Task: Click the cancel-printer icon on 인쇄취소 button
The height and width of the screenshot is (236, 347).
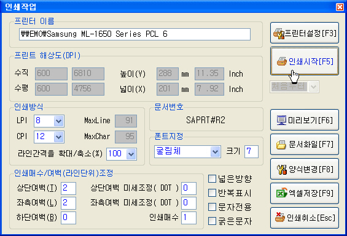Action: click(280, 217)
